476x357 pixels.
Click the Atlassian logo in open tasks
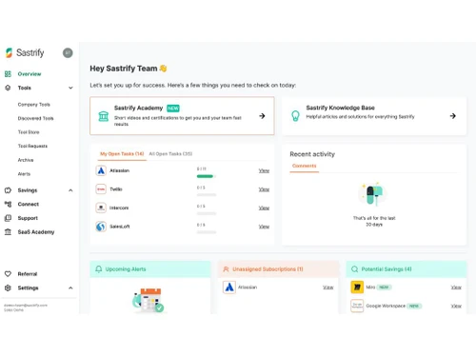(x=101, y=170)
